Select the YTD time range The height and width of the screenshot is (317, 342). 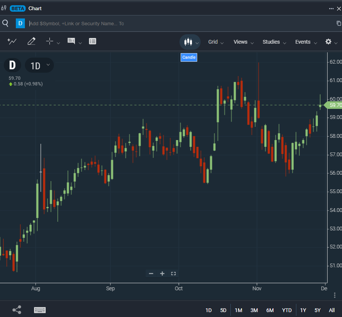point(287,310)
